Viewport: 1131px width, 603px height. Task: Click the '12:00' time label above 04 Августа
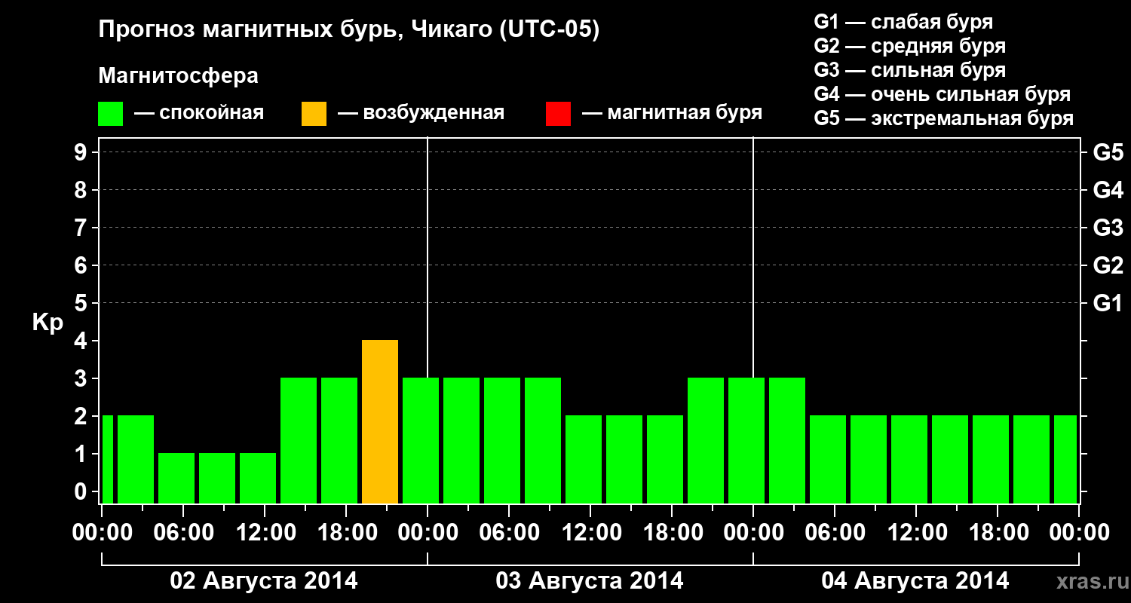click(x=916, y=532)
